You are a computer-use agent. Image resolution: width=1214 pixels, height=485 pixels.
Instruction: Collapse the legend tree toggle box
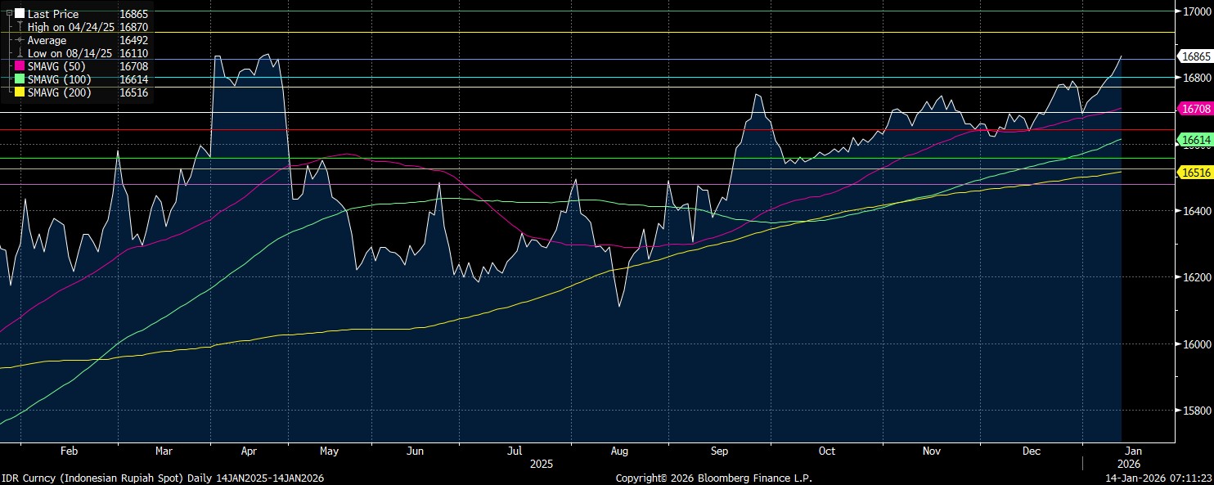point(9,14)
